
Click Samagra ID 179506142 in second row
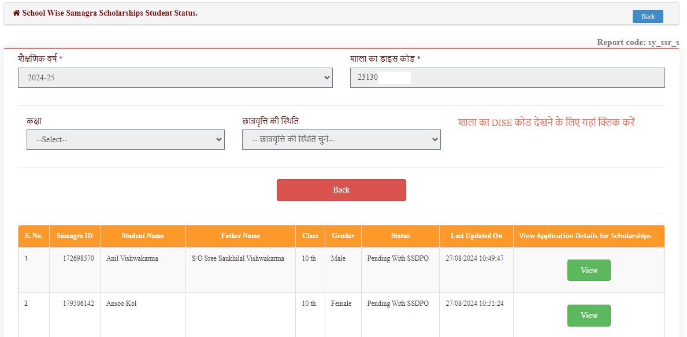tap(78, 303)
